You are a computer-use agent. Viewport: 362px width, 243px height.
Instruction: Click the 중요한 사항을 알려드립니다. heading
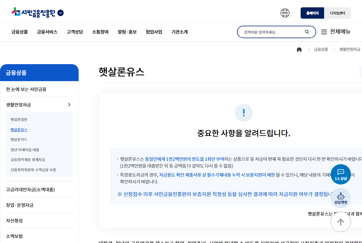(244, 133)
